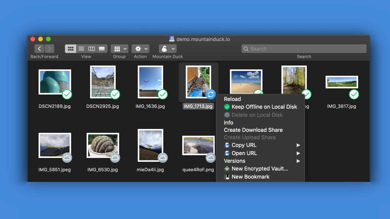Viewport: 390px width, 219px height.
Task: Choose Reload from the context menu
Action: tap(232, 99)
